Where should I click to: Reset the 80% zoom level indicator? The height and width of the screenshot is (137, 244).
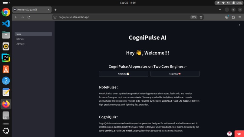pyautogui.click(x=194, y=17)
